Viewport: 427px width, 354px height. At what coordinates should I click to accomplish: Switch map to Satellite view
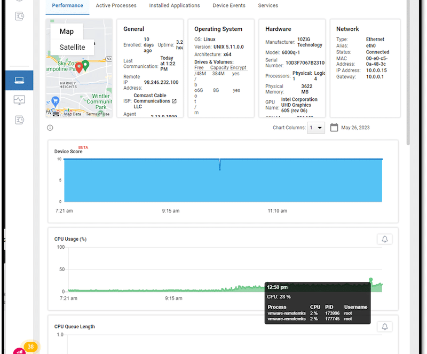point(73,47)
